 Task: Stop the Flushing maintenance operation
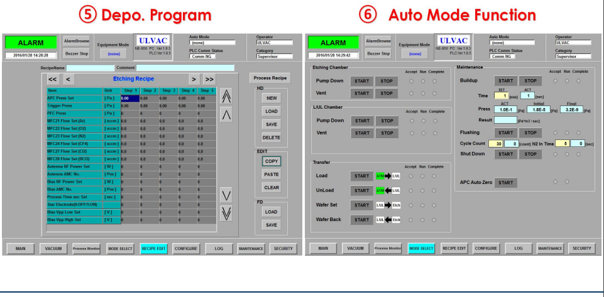[x=530, y=132]
